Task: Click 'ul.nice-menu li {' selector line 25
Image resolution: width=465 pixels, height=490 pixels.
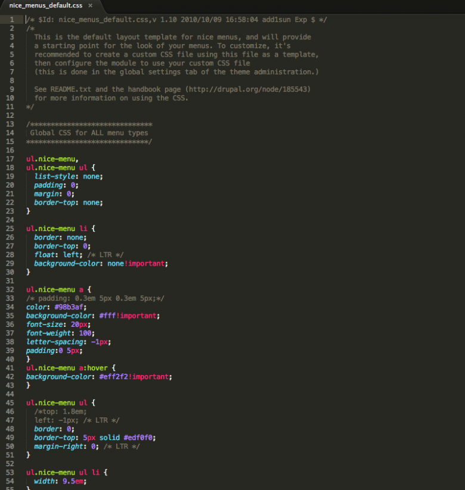Action: (x=61, y=229)
